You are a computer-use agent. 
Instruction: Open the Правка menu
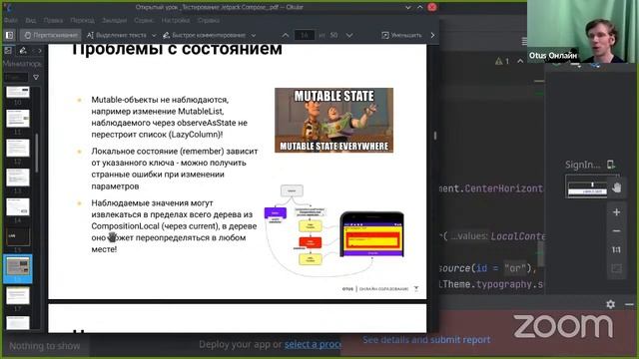(53, 20)
